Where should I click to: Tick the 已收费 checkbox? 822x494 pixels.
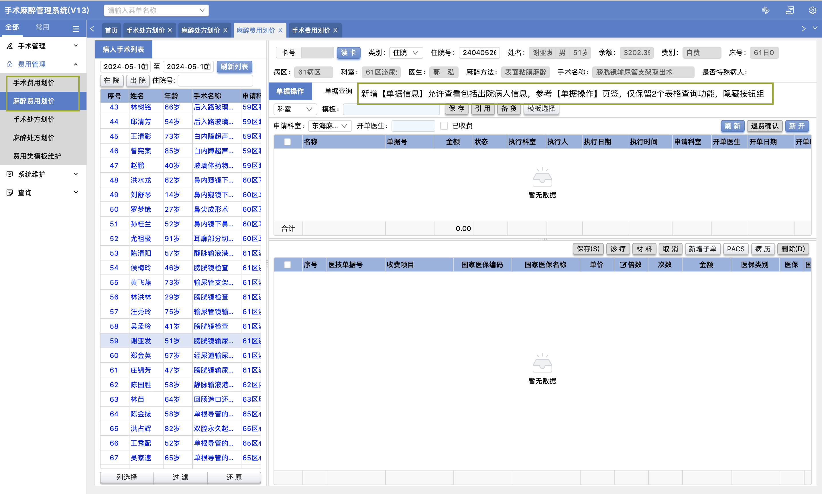tap(444, 126)
